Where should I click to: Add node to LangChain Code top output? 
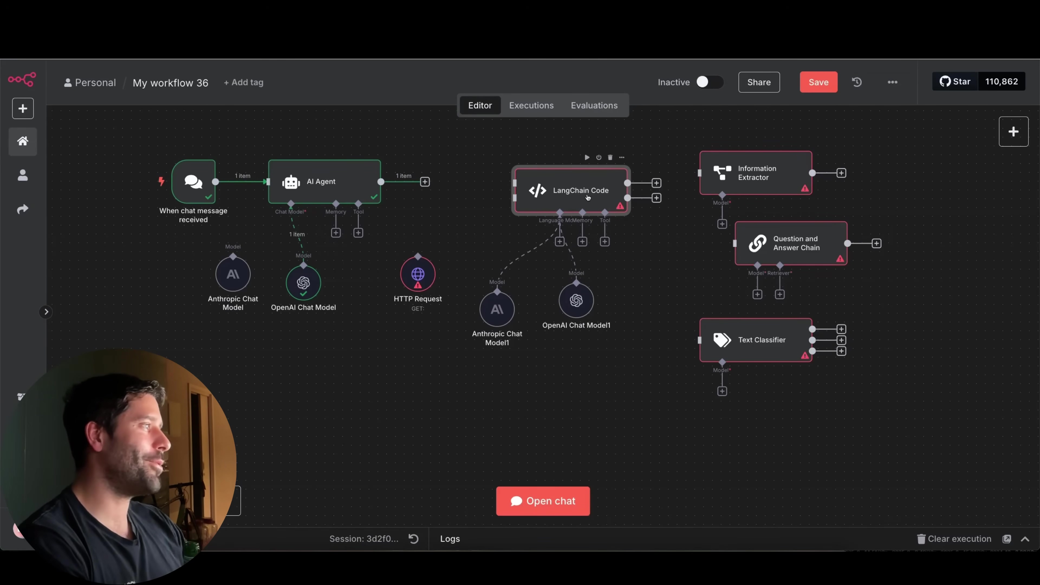coord(656,183)
